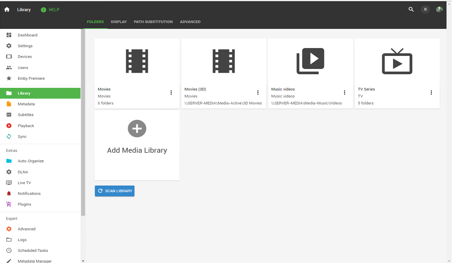This screenshot has height=263, width=452.
Task: Click the green HELP info icon
Action: pos(44,10)
